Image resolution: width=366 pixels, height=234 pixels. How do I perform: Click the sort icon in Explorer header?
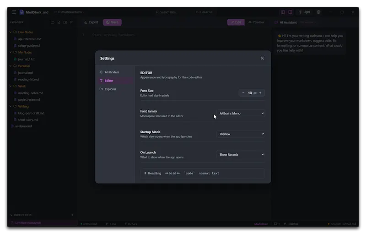point(71,22)
